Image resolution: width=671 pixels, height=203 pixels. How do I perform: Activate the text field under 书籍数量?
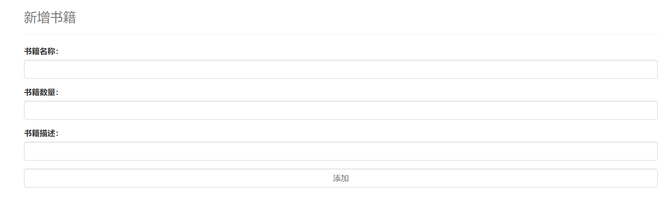341,110
